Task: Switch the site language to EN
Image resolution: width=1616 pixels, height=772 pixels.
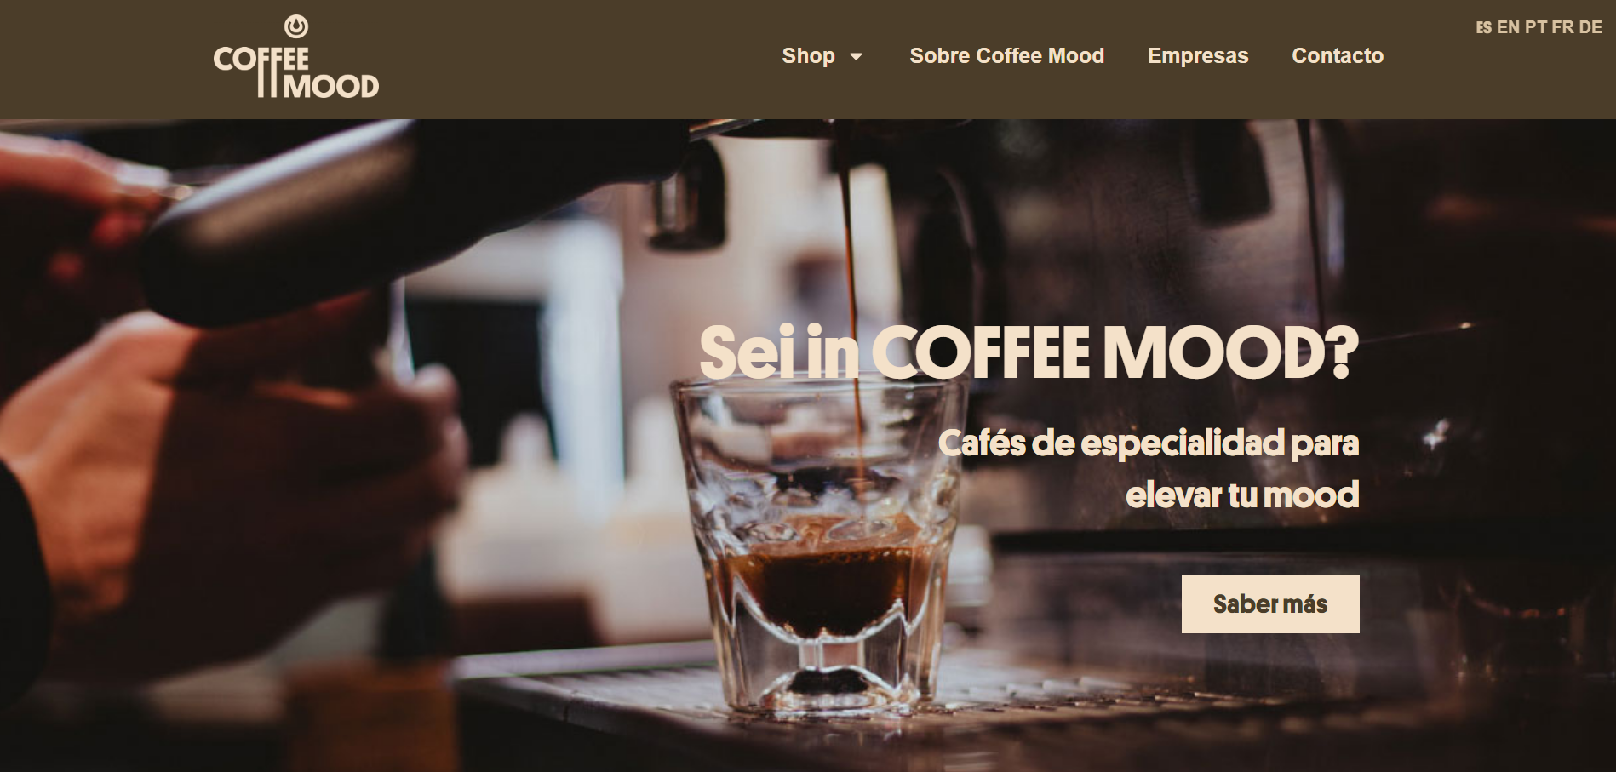Action: tap(1508, 27)
